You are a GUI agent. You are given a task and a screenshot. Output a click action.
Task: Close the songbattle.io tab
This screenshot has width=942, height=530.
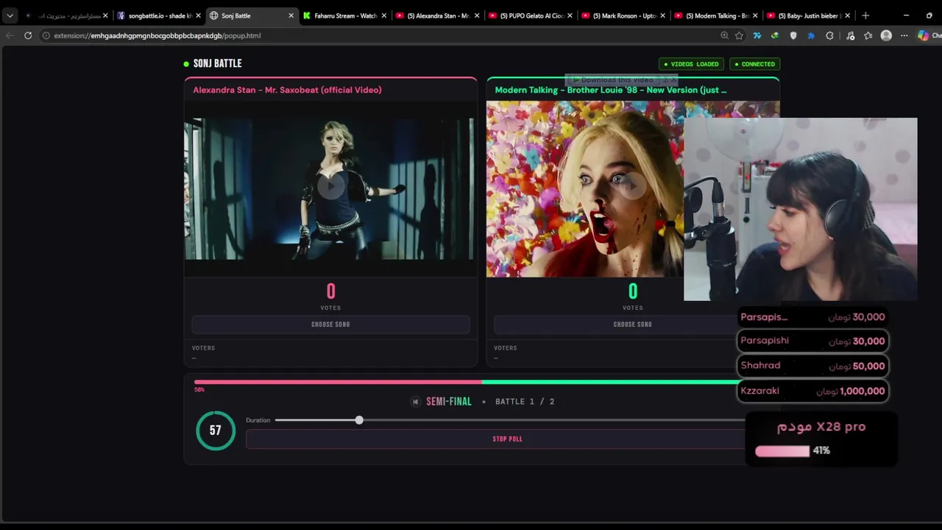click(x=198, y=15)
